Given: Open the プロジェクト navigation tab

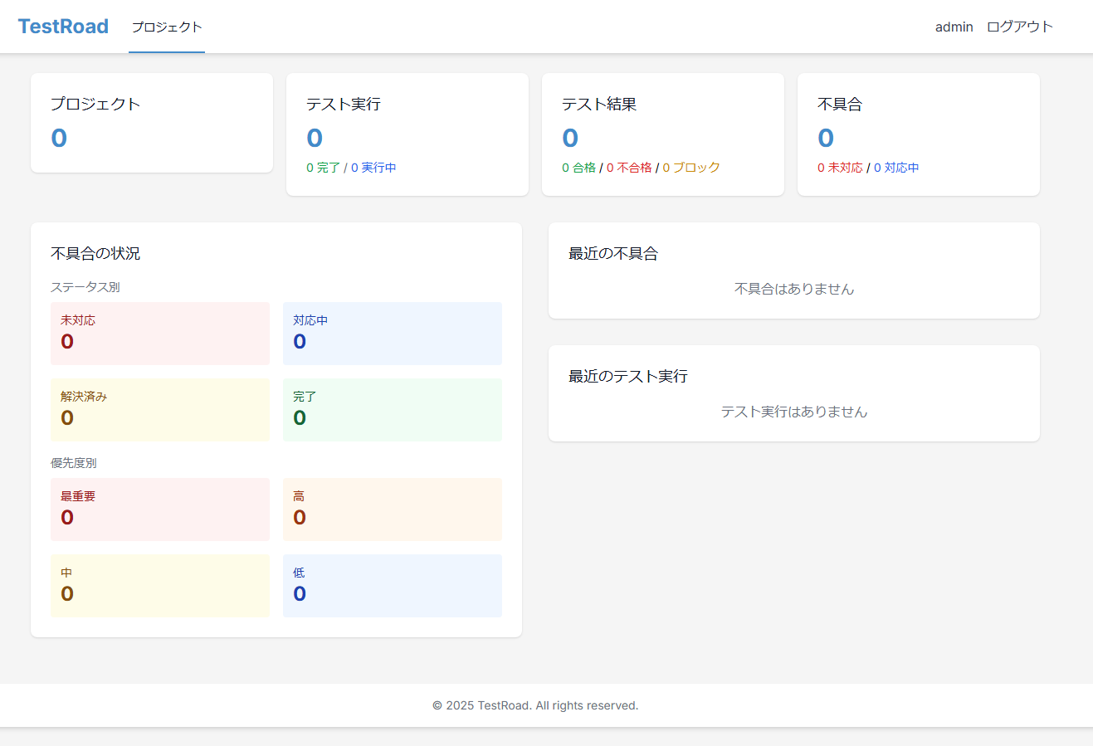Looking at the screenshot, I should click(167, 27).
